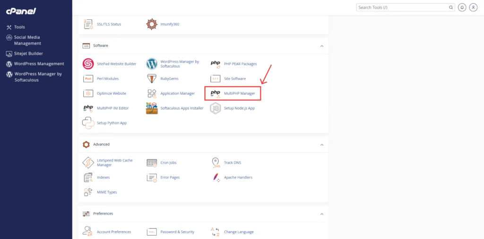This screenshot has width=484, height=239.
Task: Click the Preferences section heading
Action: [103, 213]
